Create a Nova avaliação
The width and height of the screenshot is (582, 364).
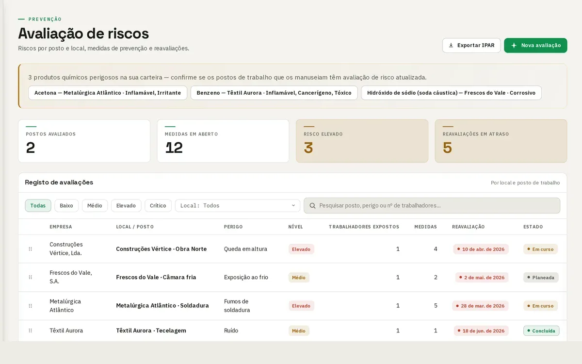[535, 45]
